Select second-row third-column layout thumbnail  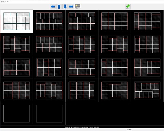pyautogui.click(x=82, y=44)
